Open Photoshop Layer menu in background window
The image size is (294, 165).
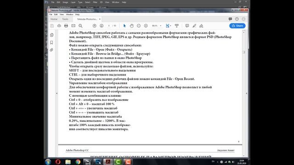(73, 2)
